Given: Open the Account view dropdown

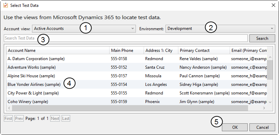Looking at the screenshot, I should click(84, 29).
